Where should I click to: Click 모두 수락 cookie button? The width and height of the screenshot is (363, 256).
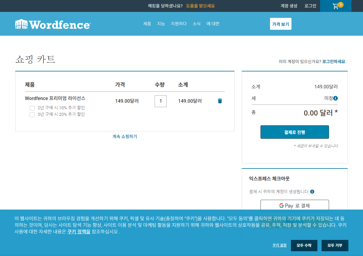[304, 246]
